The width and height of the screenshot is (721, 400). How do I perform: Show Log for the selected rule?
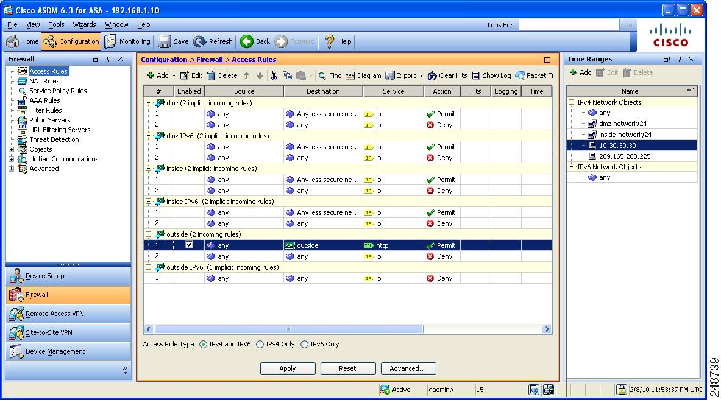pyautogui.click(x=491, y=75)
